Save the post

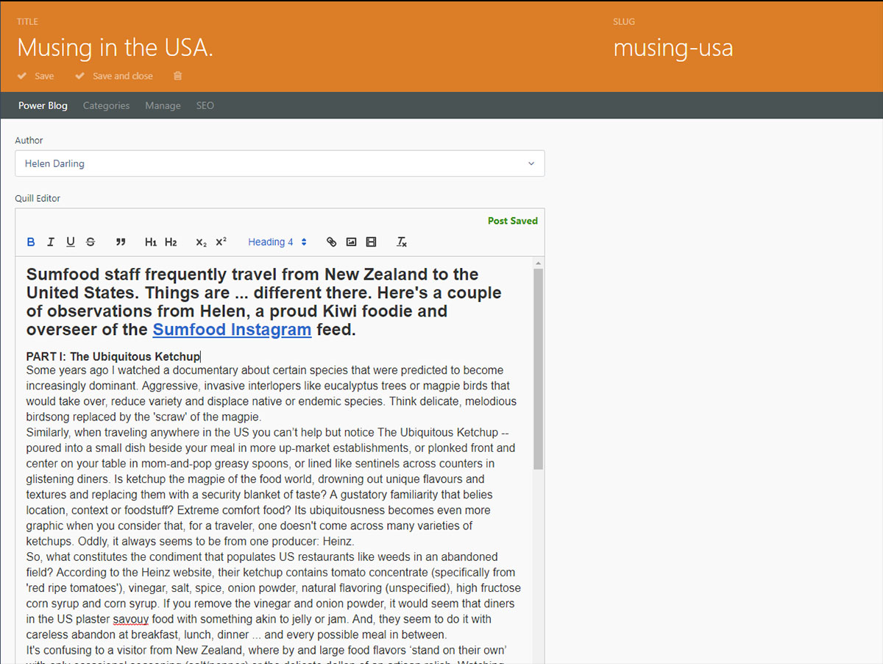(36, 76)
